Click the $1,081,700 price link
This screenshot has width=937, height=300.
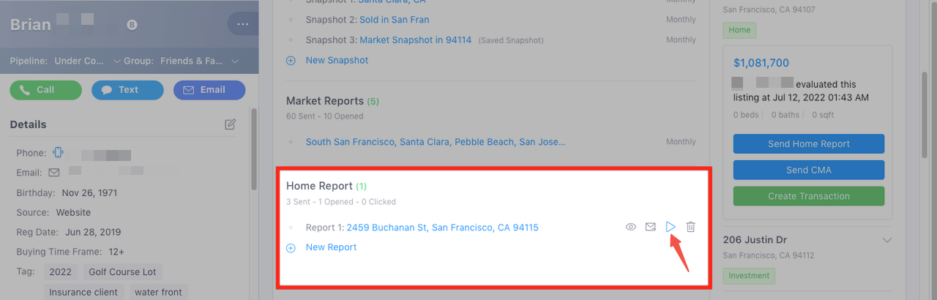pyautogui.click(x=761, y=63)
